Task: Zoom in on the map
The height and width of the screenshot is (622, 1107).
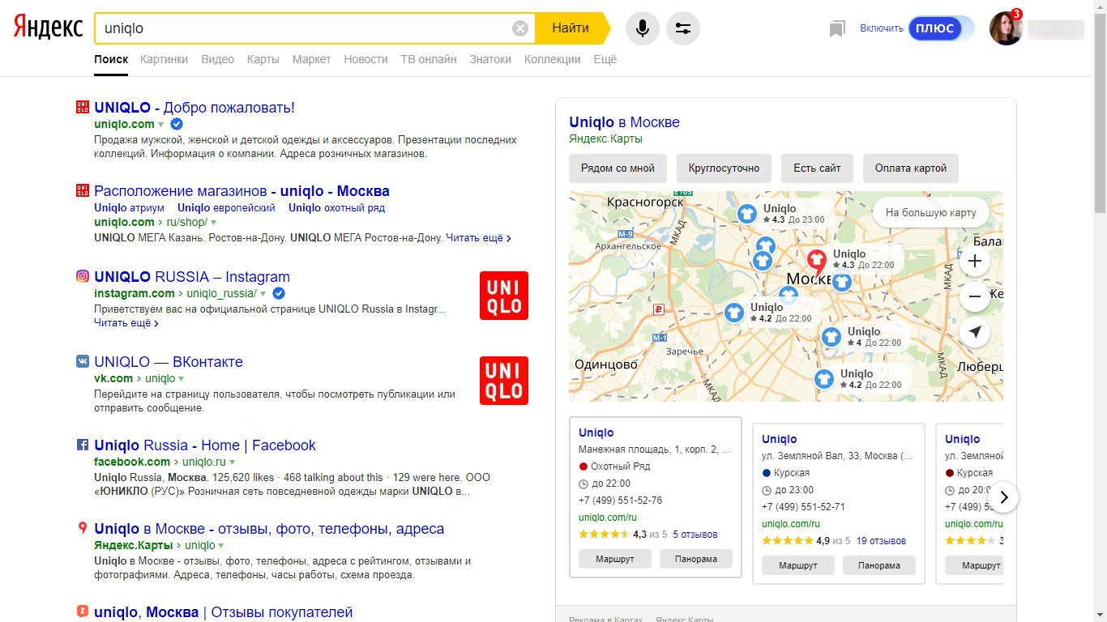Action: click(975, 262)
